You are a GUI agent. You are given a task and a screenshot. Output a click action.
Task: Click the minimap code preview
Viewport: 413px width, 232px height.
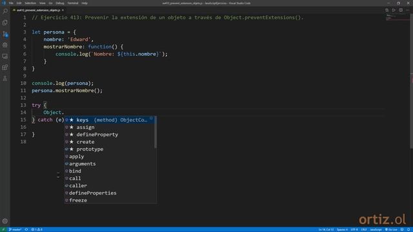click(x=398, y=17)
